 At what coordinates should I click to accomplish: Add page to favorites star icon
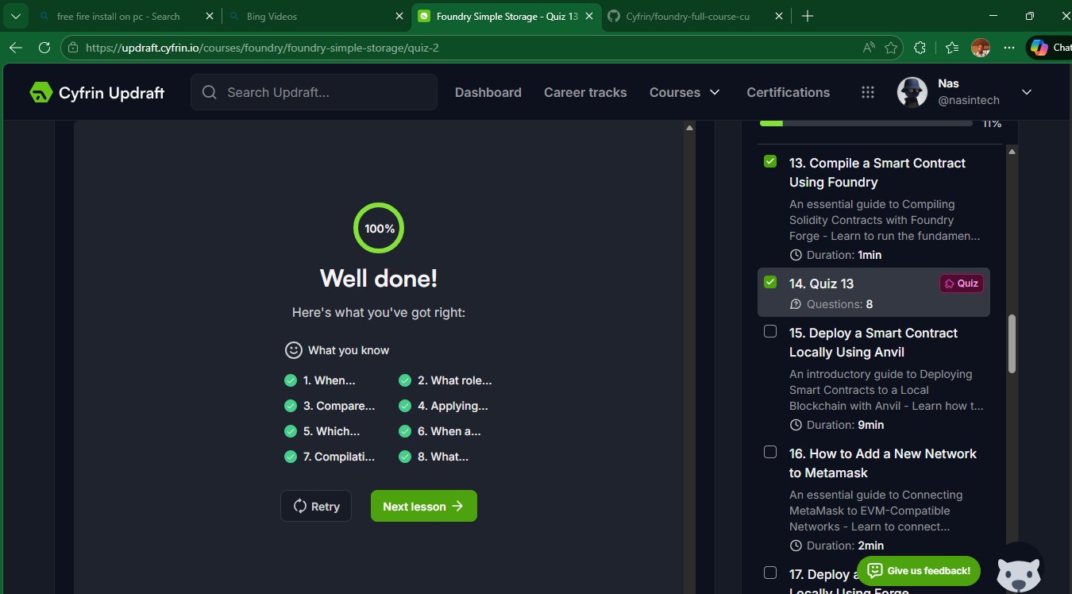(x=891, y=48)
